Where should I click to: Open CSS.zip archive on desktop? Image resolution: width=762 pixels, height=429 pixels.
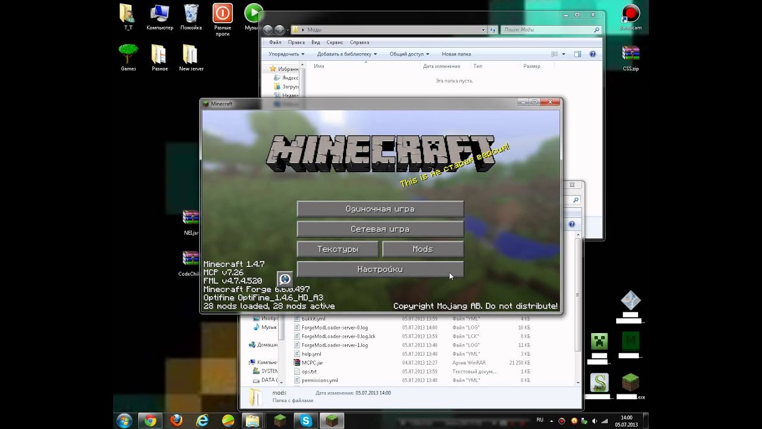[630, 57]
